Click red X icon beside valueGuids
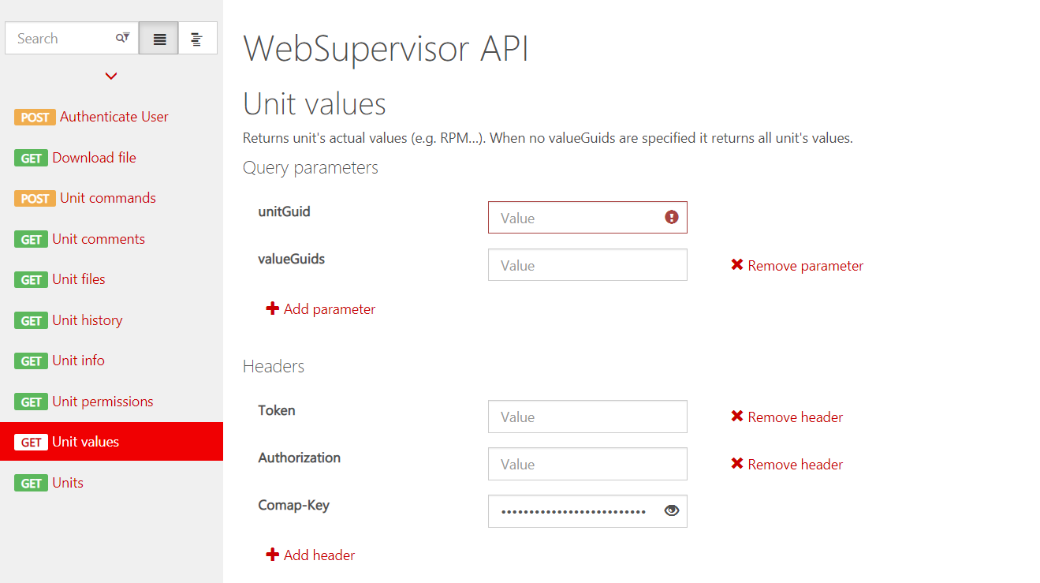Image resolution: width=1040 pixels, height=583 pixels. (x=737, y=265)
